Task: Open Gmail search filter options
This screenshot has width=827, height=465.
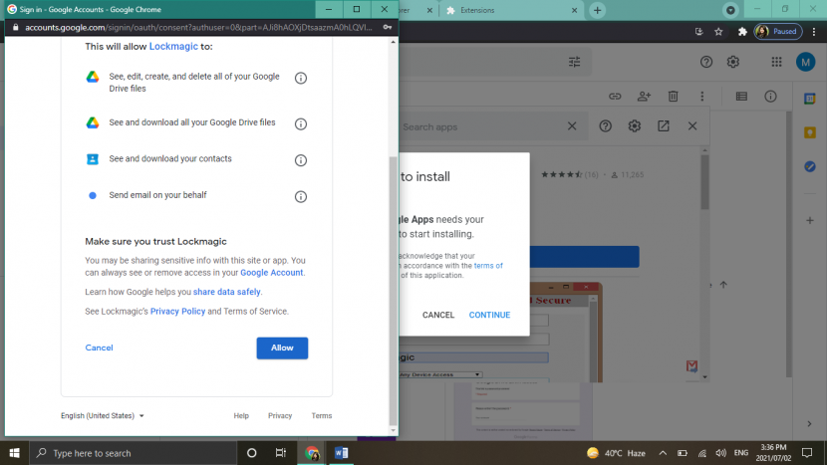Action: click(x=574, y=62)
